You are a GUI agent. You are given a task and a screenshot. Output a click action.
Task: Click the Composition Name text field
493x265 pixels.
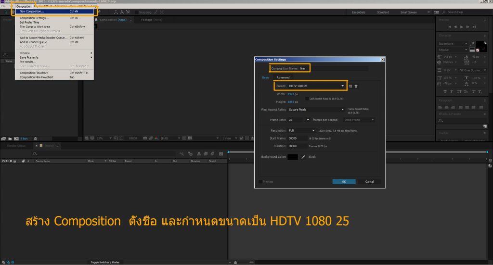(333, 68)
